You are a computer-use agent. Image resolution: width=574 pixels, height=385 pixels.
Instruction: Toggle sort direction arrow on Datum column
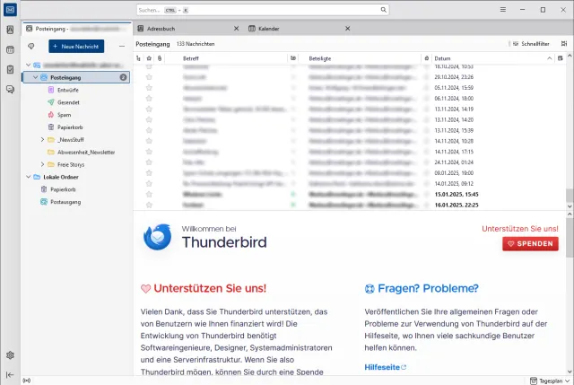pos(550,58)
